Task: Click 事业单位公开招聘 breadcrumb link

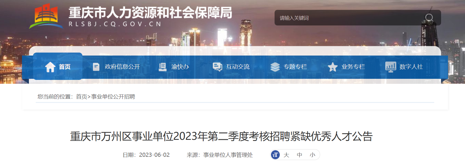Action: (x=113, y=97)
